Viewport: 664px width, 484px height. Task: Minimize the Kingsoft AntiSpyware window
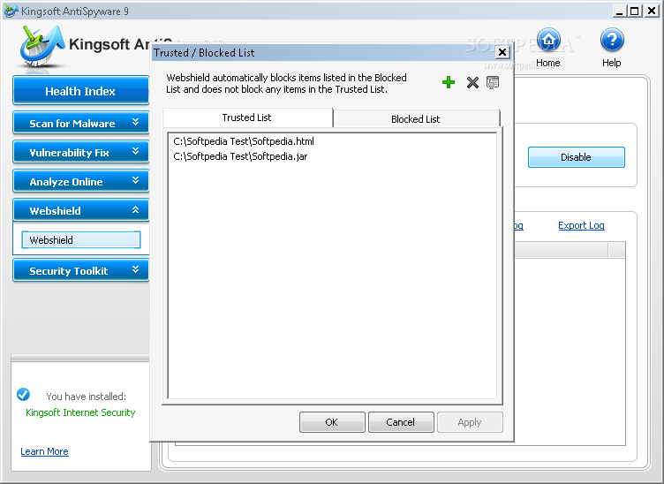620,11
